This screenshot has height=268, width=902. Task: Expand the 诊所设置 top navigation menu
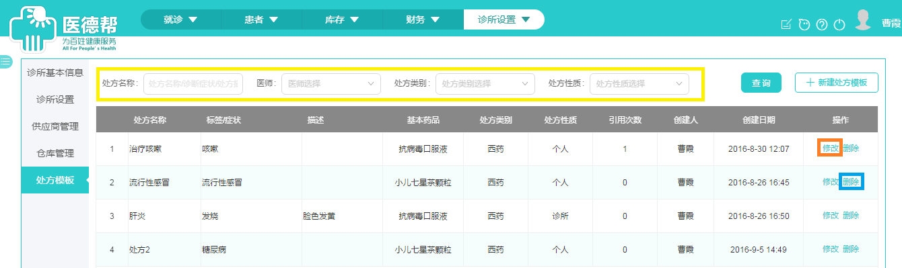pos(504,19)
